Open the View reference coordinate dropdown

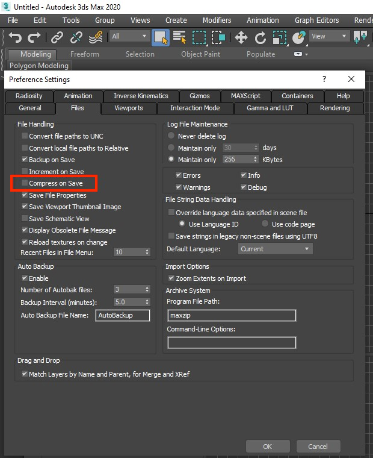(328, 37)
